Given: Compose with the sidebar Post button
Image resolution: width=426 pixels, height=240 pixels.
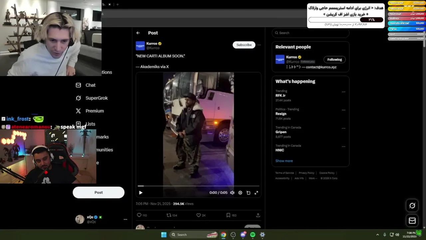Looking at the screenshot, I should pyautogui.click(x=99, y=192).
